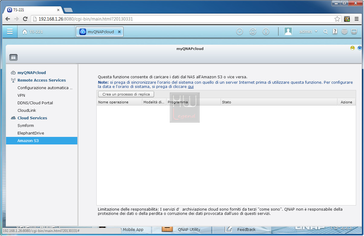Close the TS-221 browser tab
This screenshot has height=236, width=364.
pos(58,10)
